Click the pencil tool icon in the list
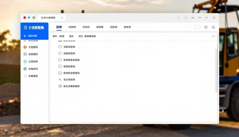This screenshot has height=137, width=239. click(60, 80)
